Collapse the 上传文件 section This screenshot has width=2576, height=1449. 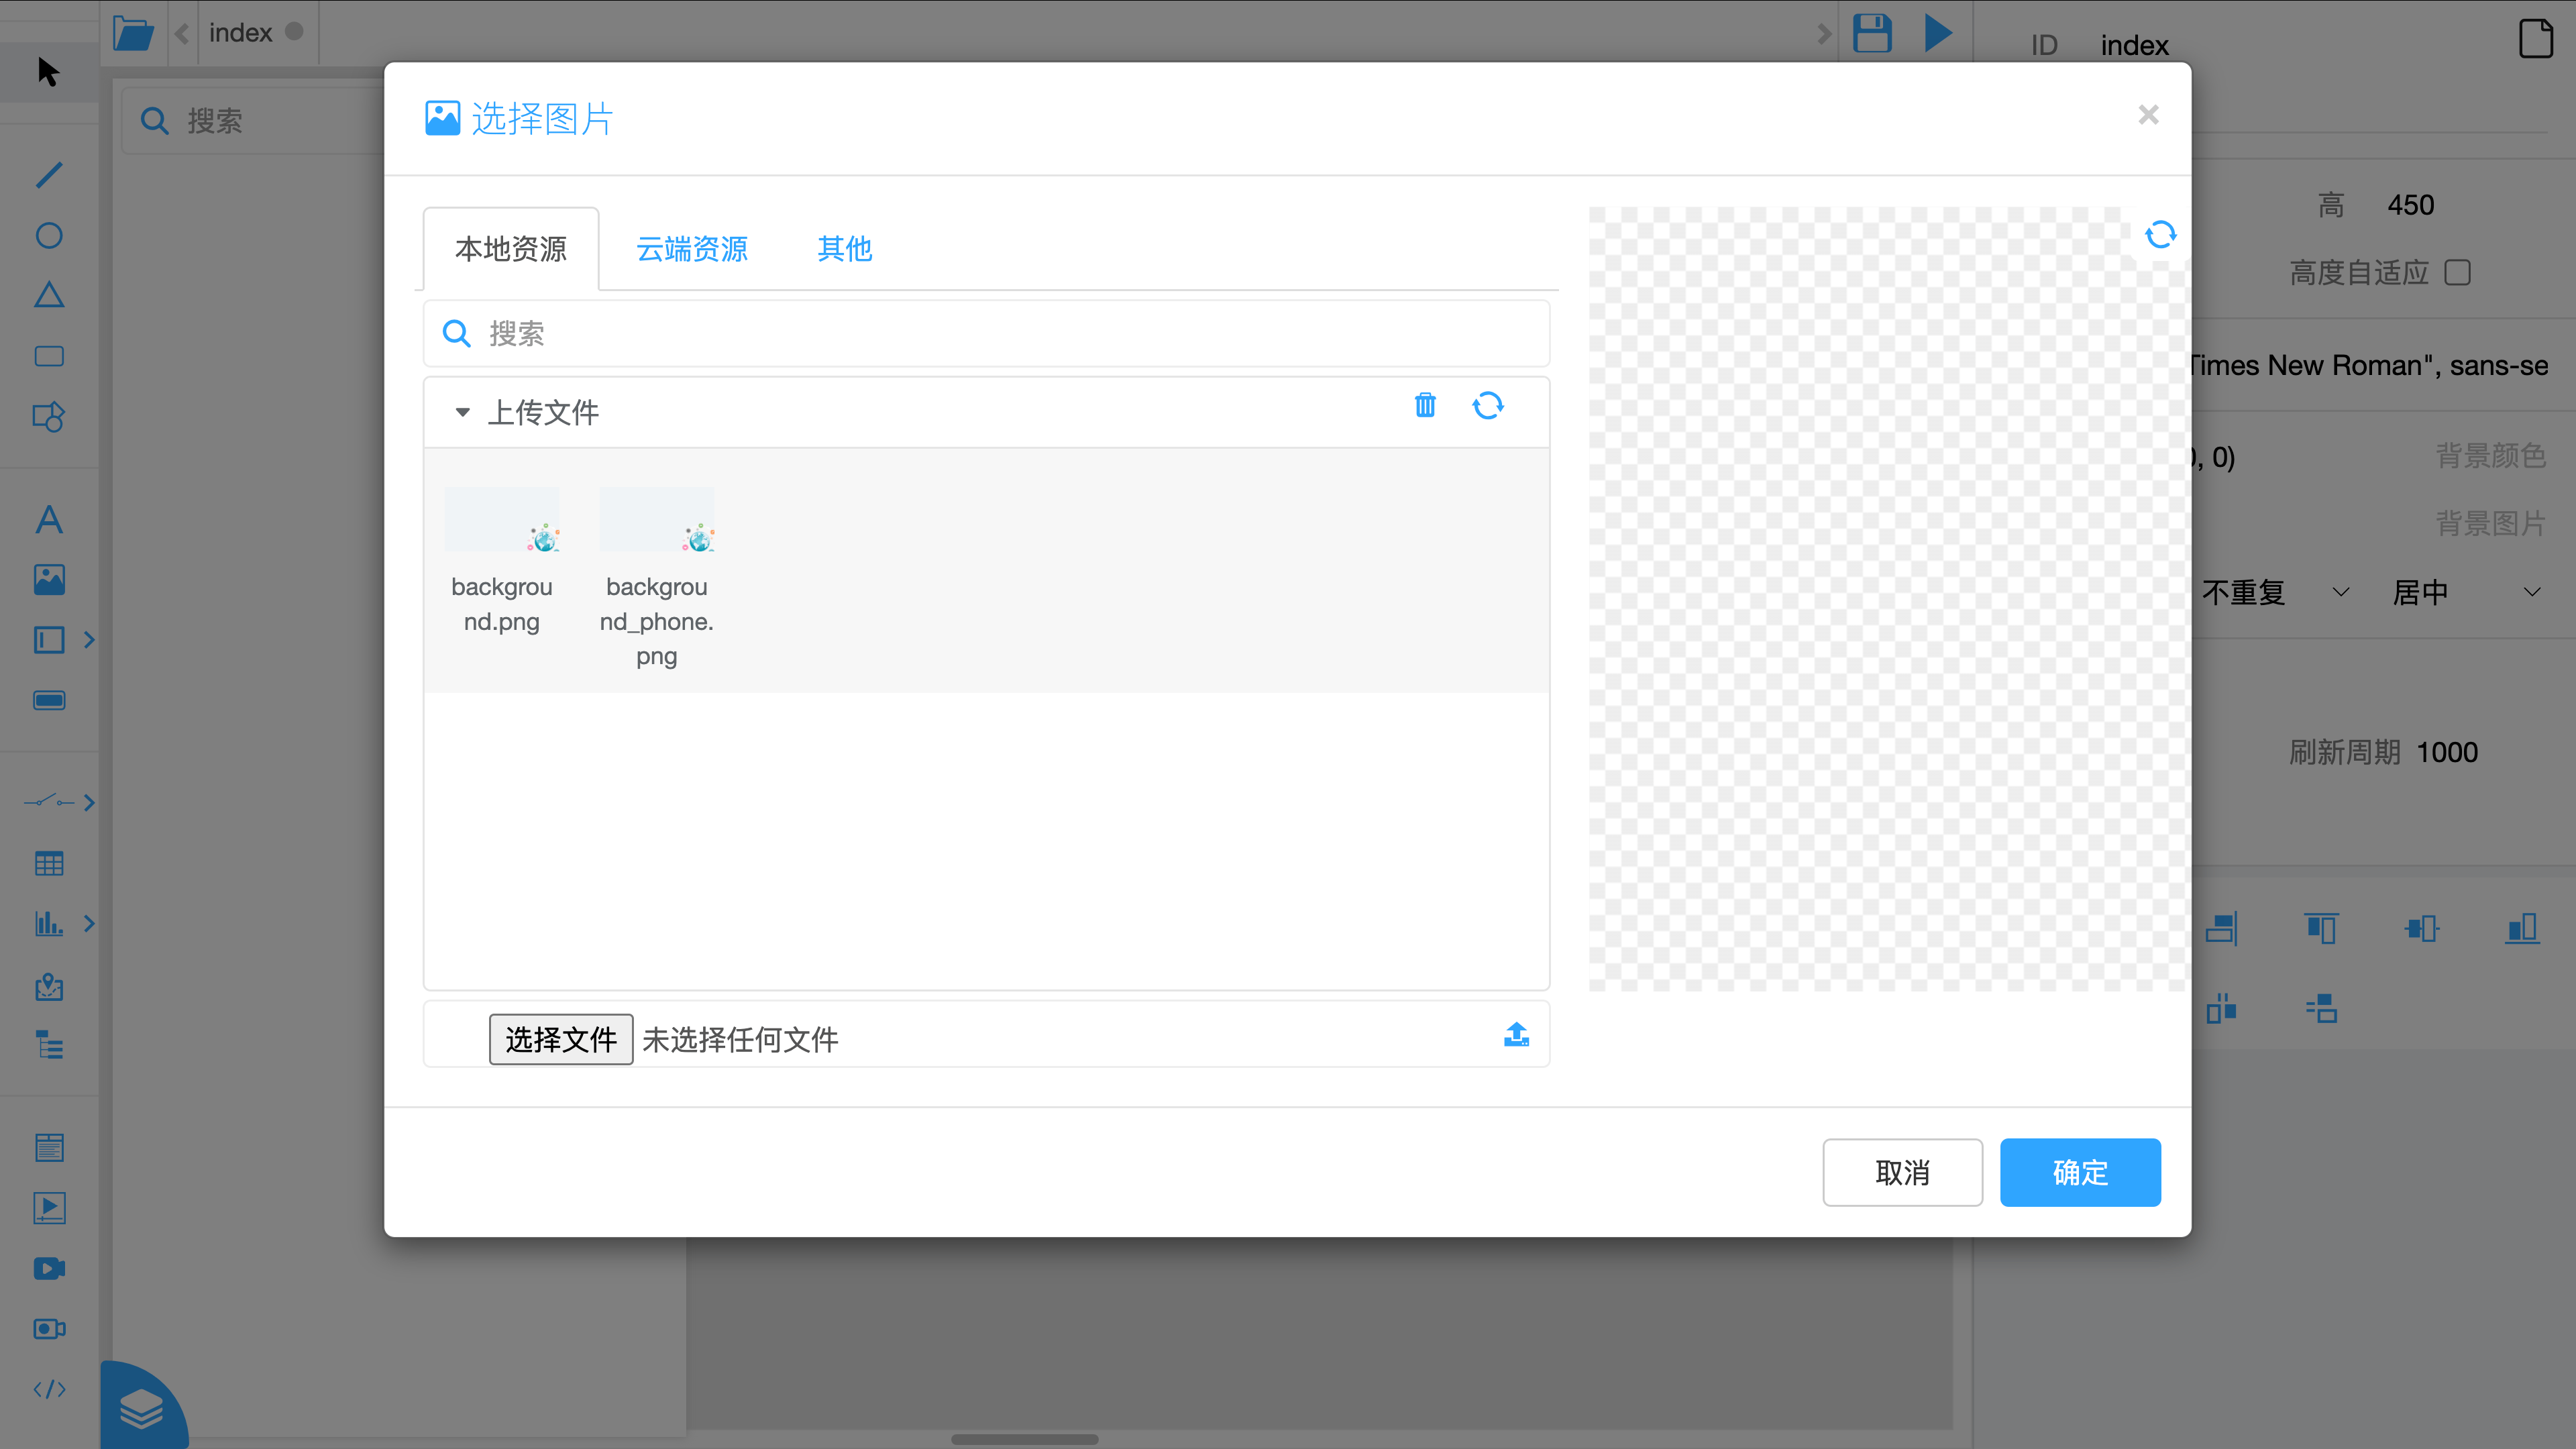coord(462,412)
